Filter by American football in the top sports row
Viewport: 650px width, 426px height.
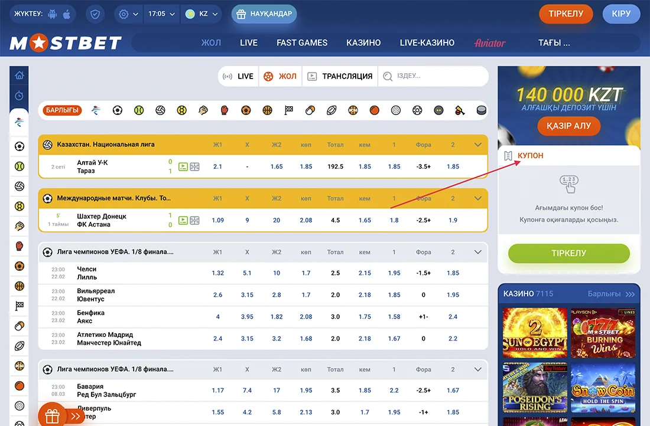tap(331, 110)
